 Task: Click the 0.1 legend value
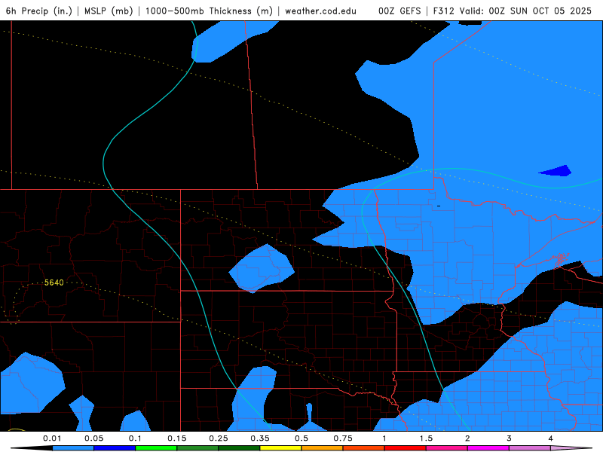(135, 438)
